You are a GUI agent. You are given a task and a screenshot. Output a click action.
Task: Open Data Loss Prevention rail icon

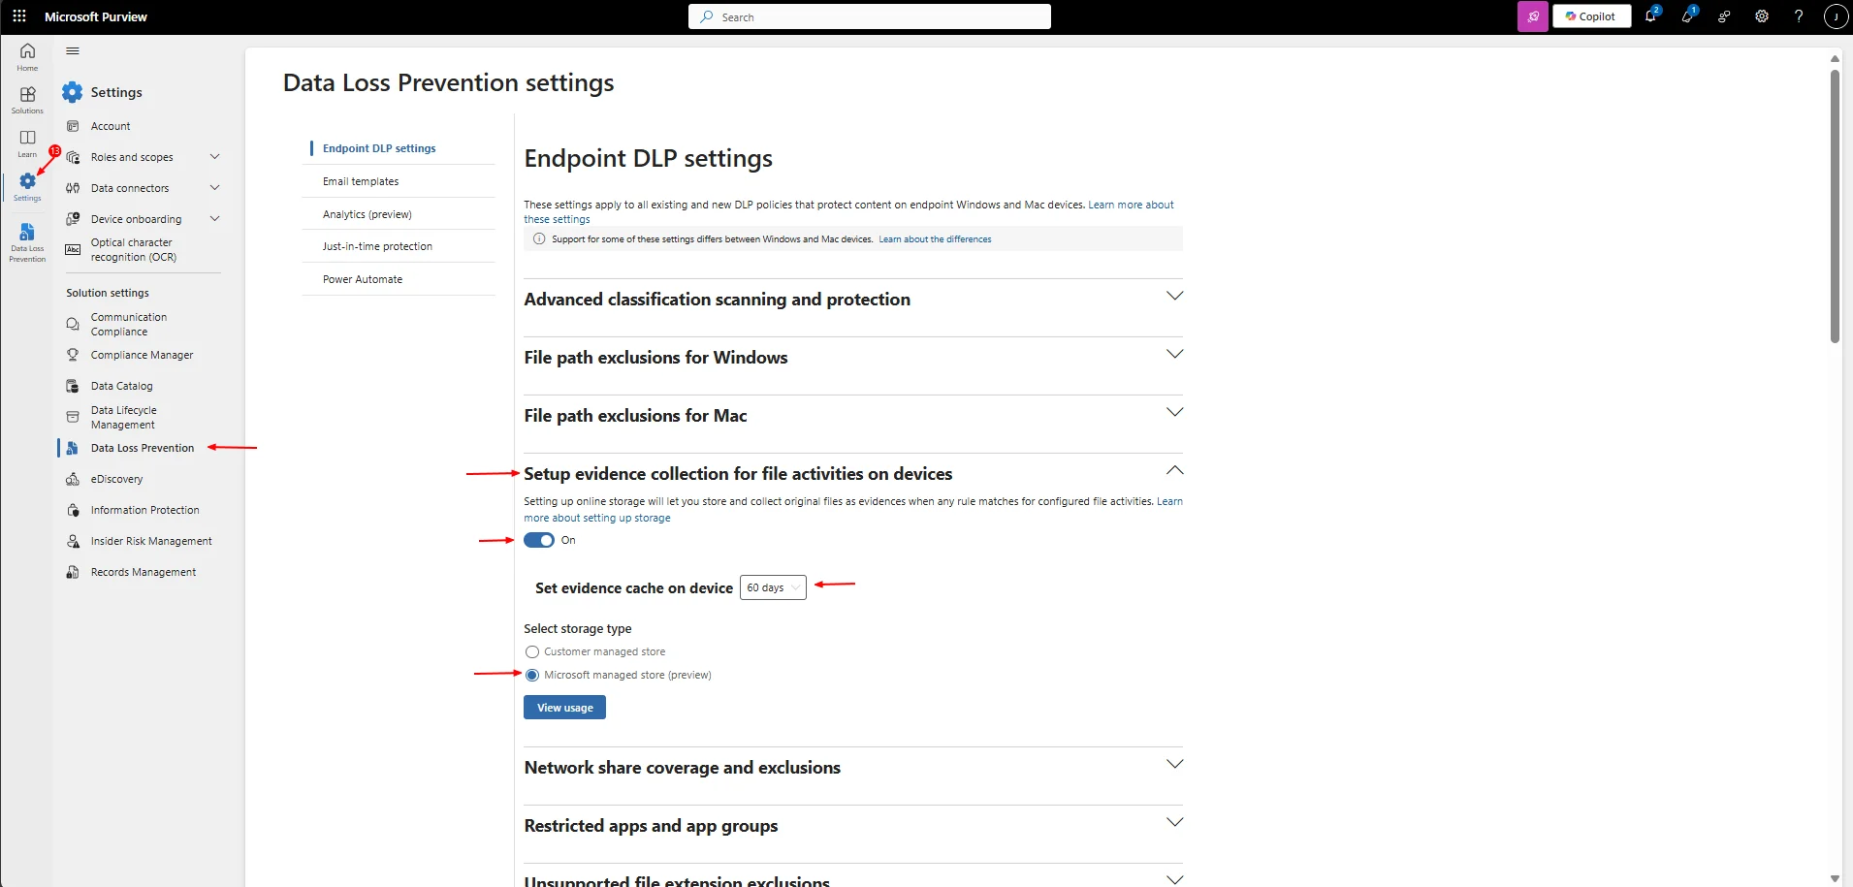pos(27,241)
